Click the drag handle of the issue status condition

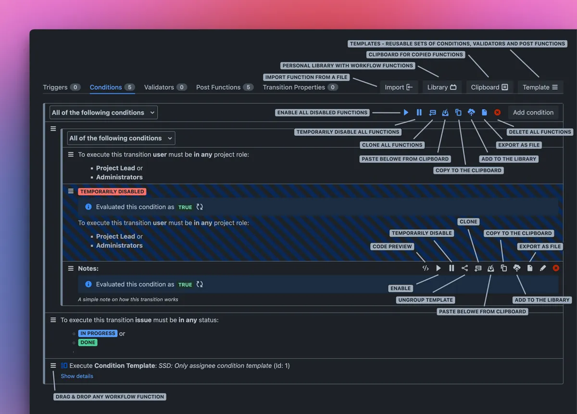click(53, 320)
